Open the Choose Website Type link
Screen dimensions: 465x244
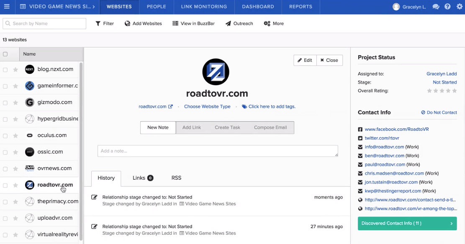pyautogui.click(x=207, y=107)
